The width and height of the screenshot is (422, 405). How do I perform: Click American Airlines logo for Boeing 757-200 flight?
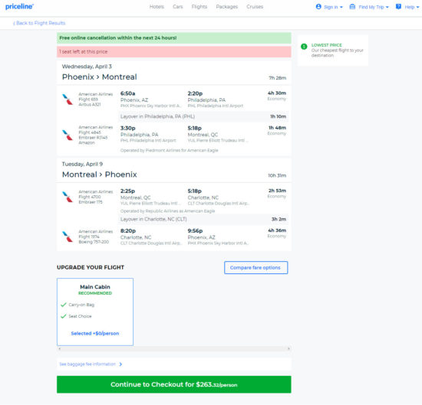[68, 237]
